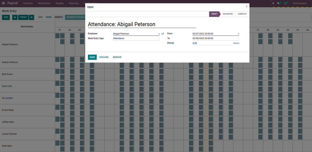Set status to Validated
The height and width of the screenshot is (152, 312).
(227, 14)
